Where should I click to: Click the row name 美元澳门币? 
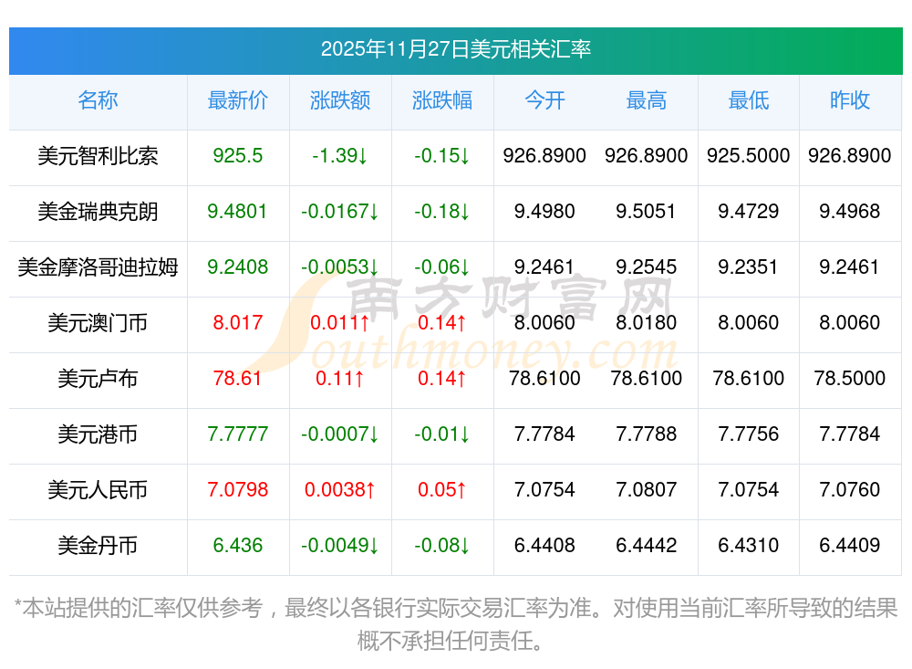(x=98, y=322)
